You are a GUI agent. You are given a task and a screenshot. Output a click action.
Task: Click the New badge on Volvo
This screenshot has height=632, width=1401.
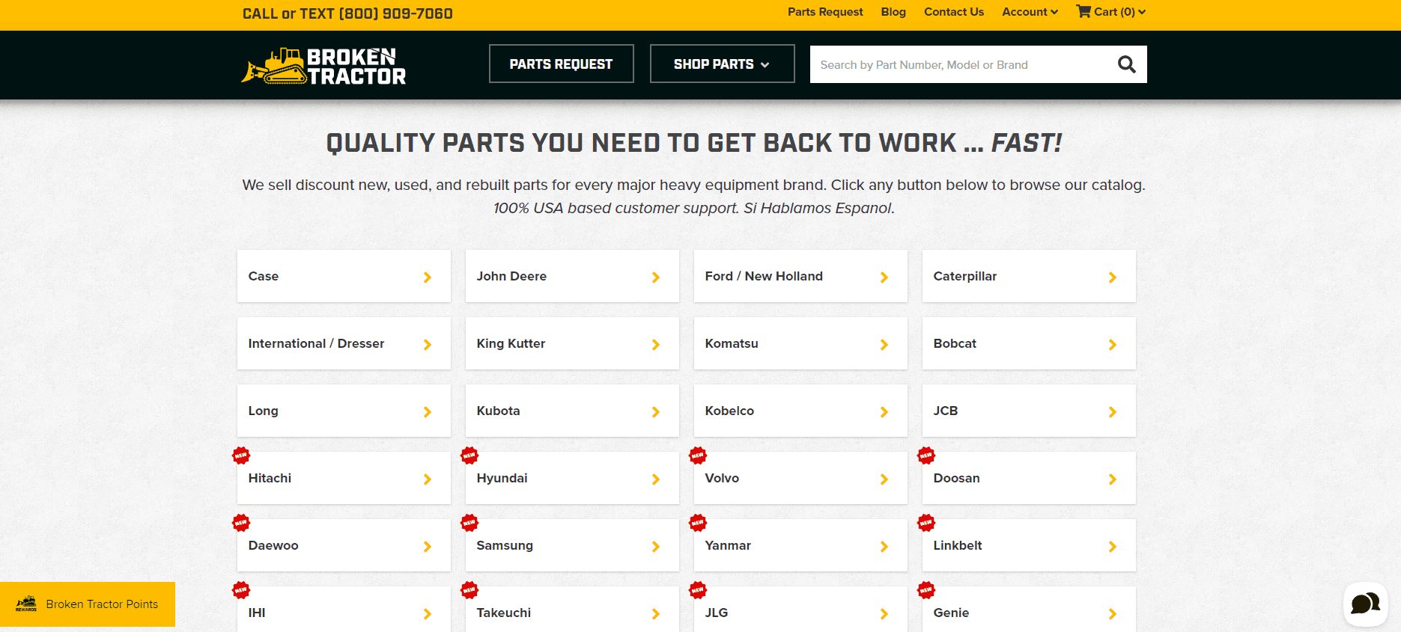(x=698, y=455)
